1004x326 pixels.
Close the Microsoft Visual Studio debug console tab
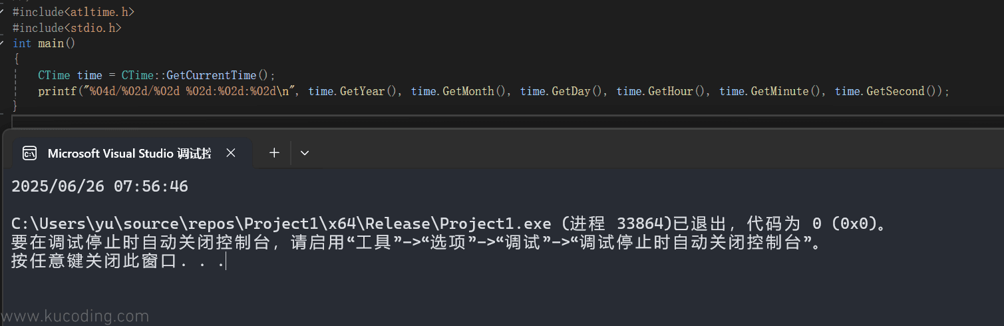(231, 153)
